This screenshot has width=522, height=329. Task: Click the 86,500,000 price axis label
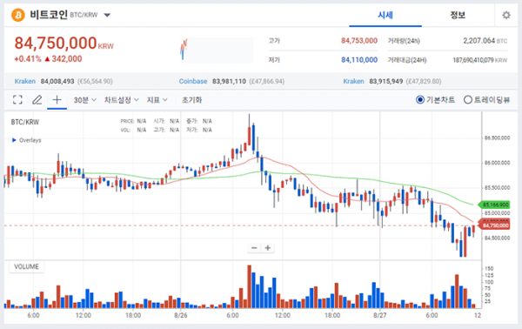coord(497,138)
